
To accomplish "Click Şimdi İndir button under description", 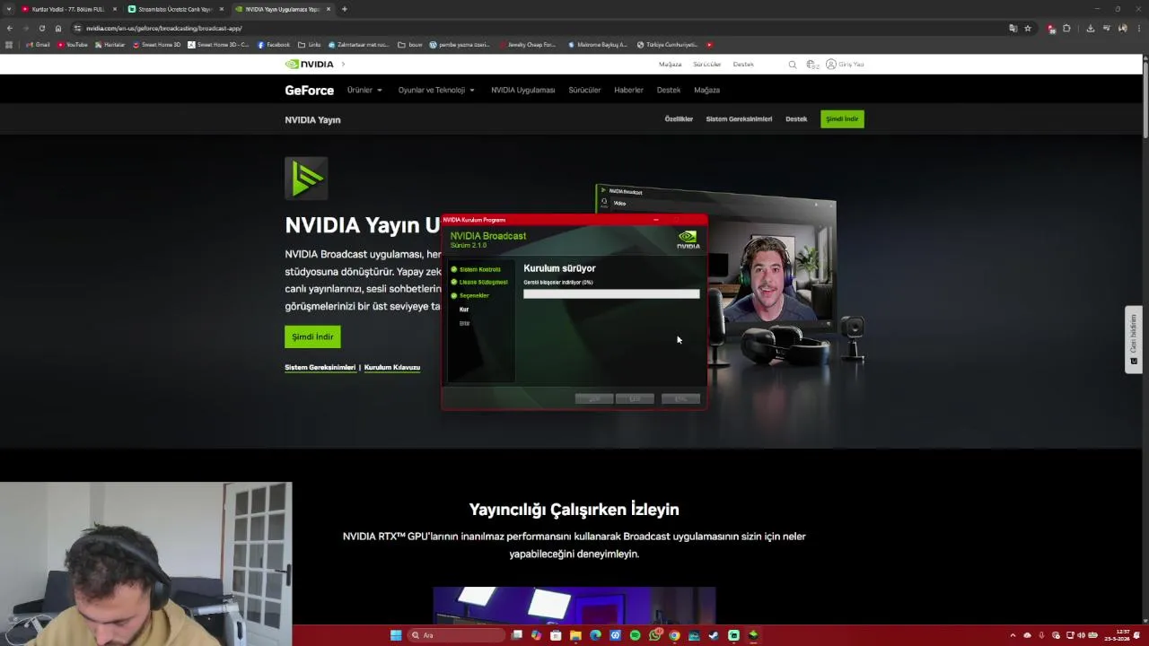I will pos(312,336).
